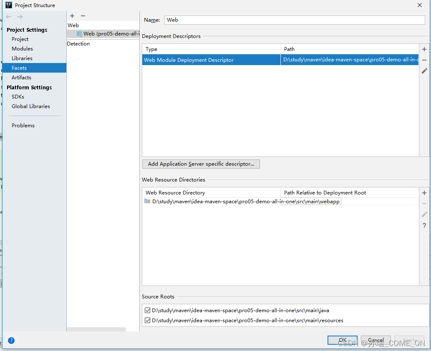Click the forward navigation arrow

pyautogui.click(x=20, y=17)
